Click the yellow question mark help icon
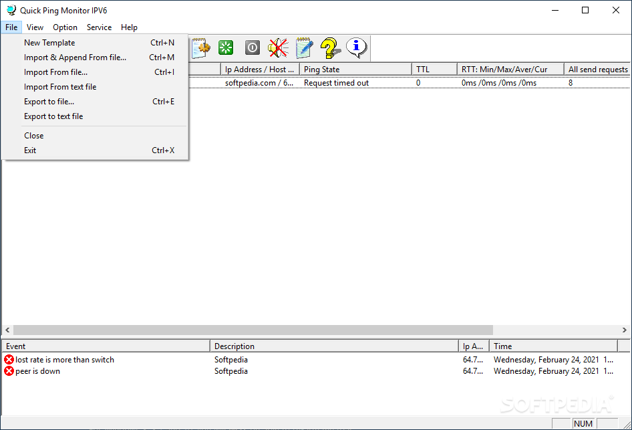Viewport: 632px width, 430px height. tap(331, 48)
